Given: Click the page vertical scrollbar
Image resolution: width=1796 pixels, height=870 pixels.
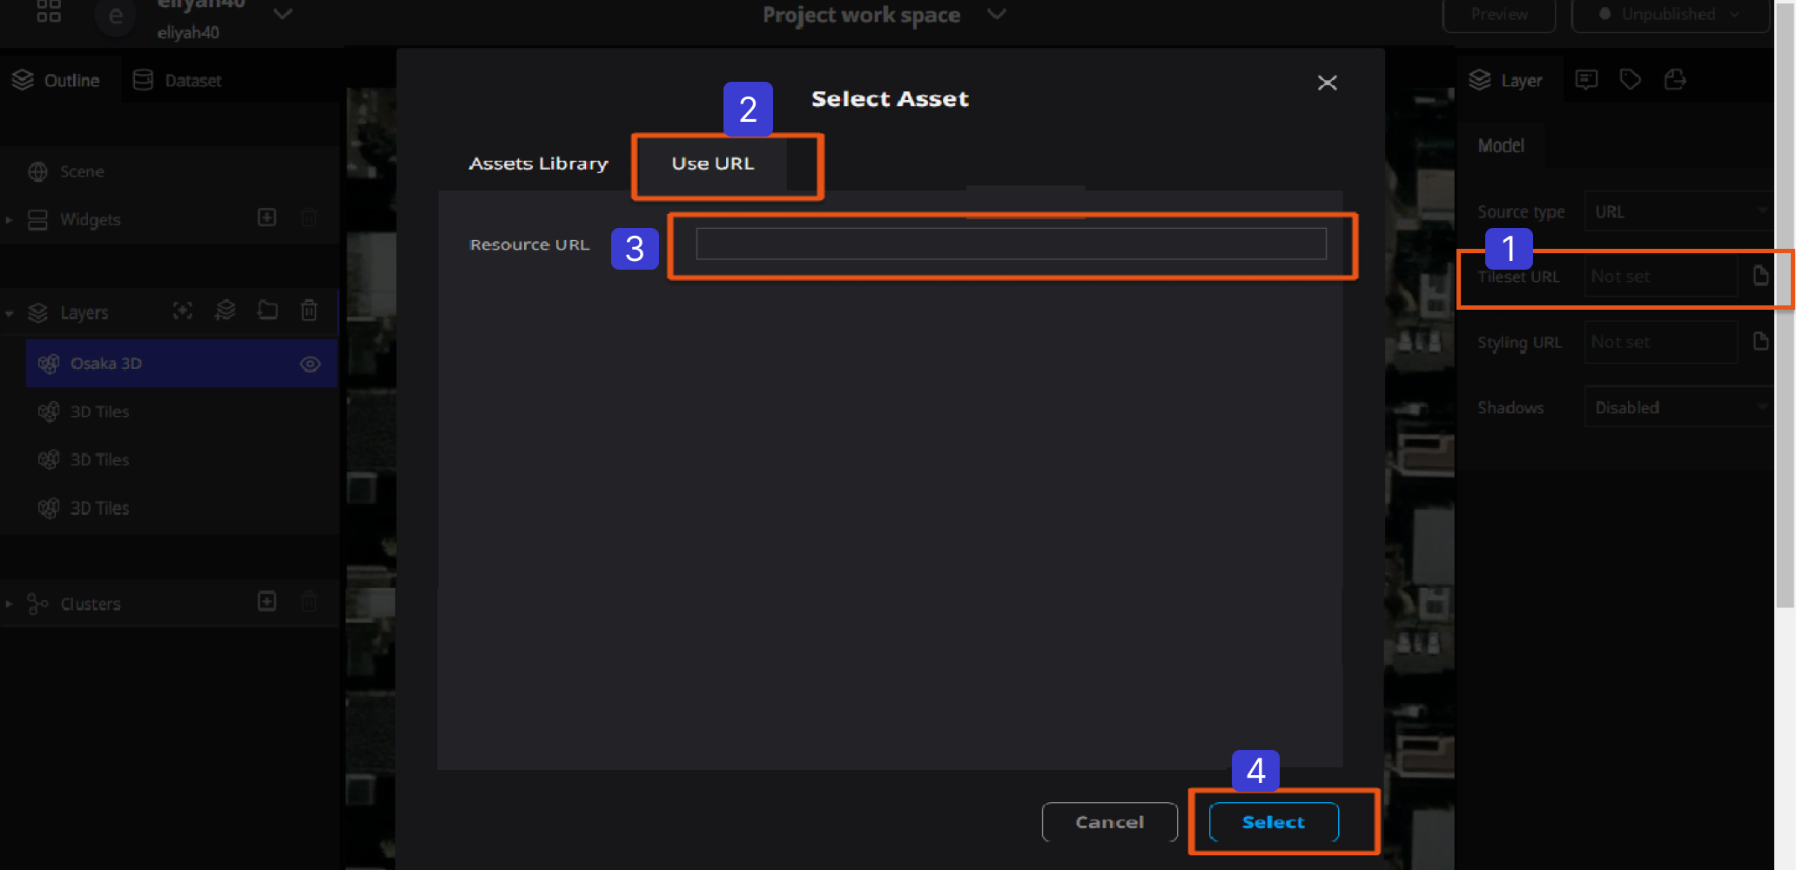Looking at the screenshot, I should [x=1785, y=304].
